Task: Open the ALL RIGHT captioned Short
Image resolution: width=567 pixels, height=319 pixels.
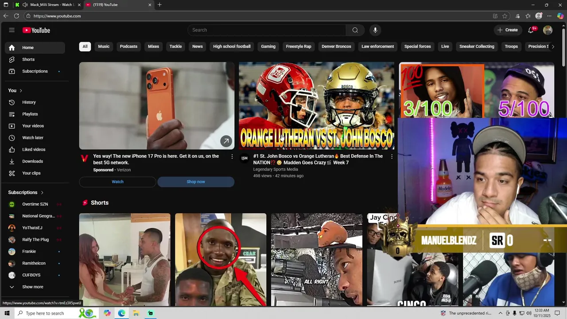Action: (x=316, y=260)
